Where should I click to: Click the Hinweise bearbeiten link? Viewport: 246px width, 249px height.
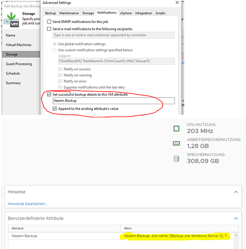tap(28, 204)
